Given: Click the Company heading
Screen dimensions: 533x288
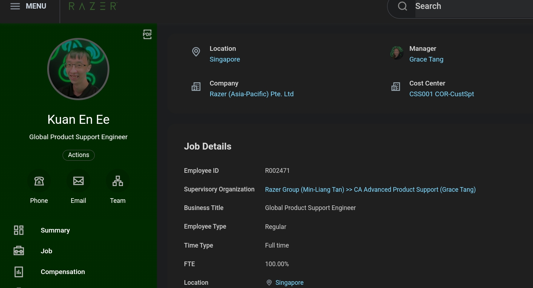Looking at the screenshot, I should pyautogui.click(x=224, y=83).
